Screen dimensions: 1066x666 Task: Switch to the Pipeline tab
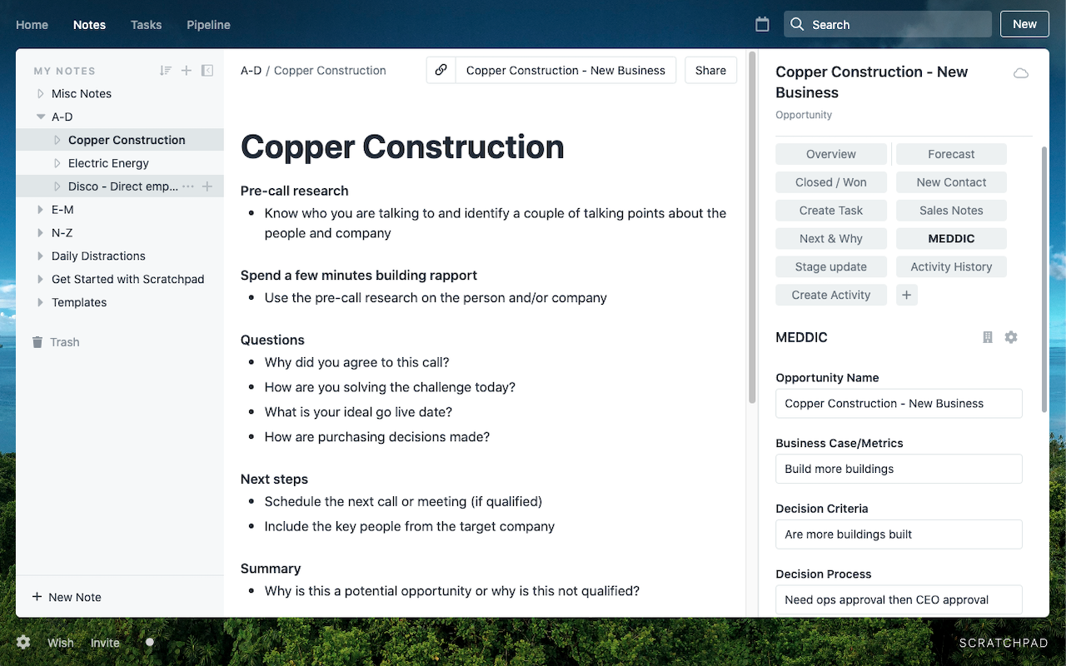208,25
